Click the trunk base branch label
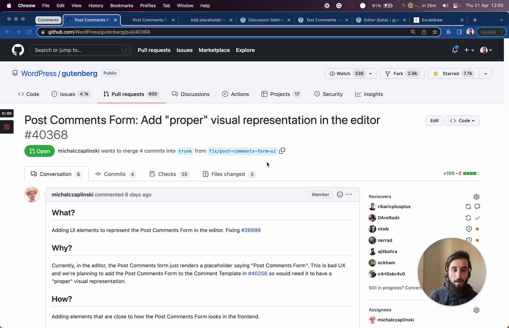 185,151
